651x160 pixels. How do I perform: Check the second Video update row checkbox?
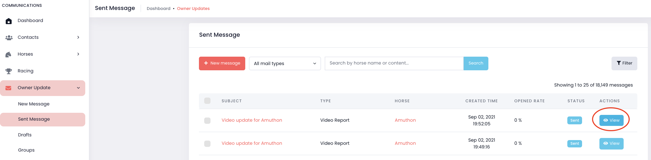(x=207, y=143)
